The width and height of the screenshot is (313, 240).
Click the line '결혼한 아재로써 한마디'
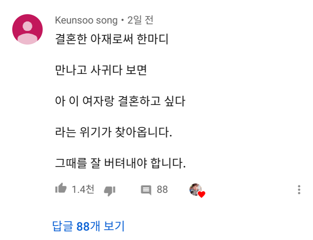(112, 40)
